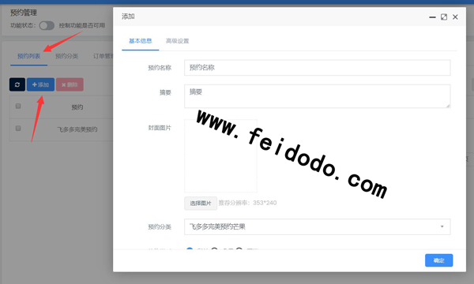The width and height of the screenshot is (474, 284).
Task: Click the 确定 confirm button
Action: click(x=439, y=260)
